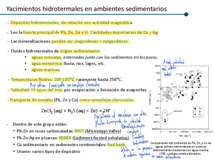
Task: Click the bullet text 'aguas marinas'
Action: 45,70
